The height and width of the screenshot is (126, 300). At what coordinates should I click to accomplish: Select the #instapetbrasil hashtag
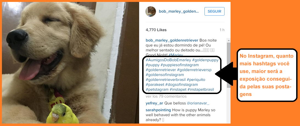click(x=201, y=89)
